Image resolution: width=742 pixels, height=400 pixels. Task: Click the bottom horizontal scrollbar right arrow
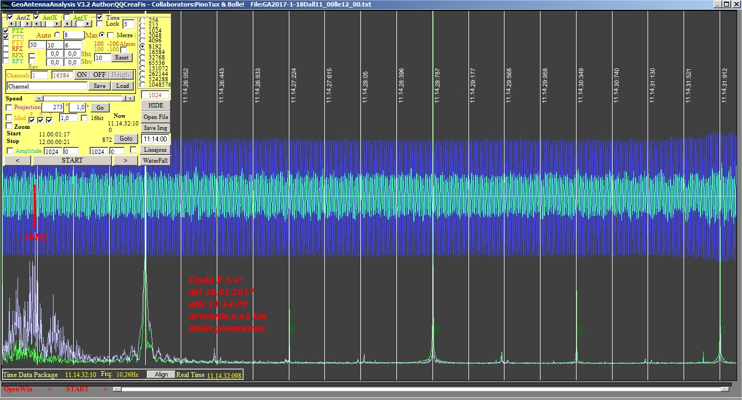point(725,389)
